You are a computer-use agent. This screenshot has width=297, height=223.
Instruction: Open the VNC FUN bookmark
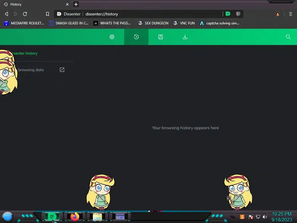184,23
